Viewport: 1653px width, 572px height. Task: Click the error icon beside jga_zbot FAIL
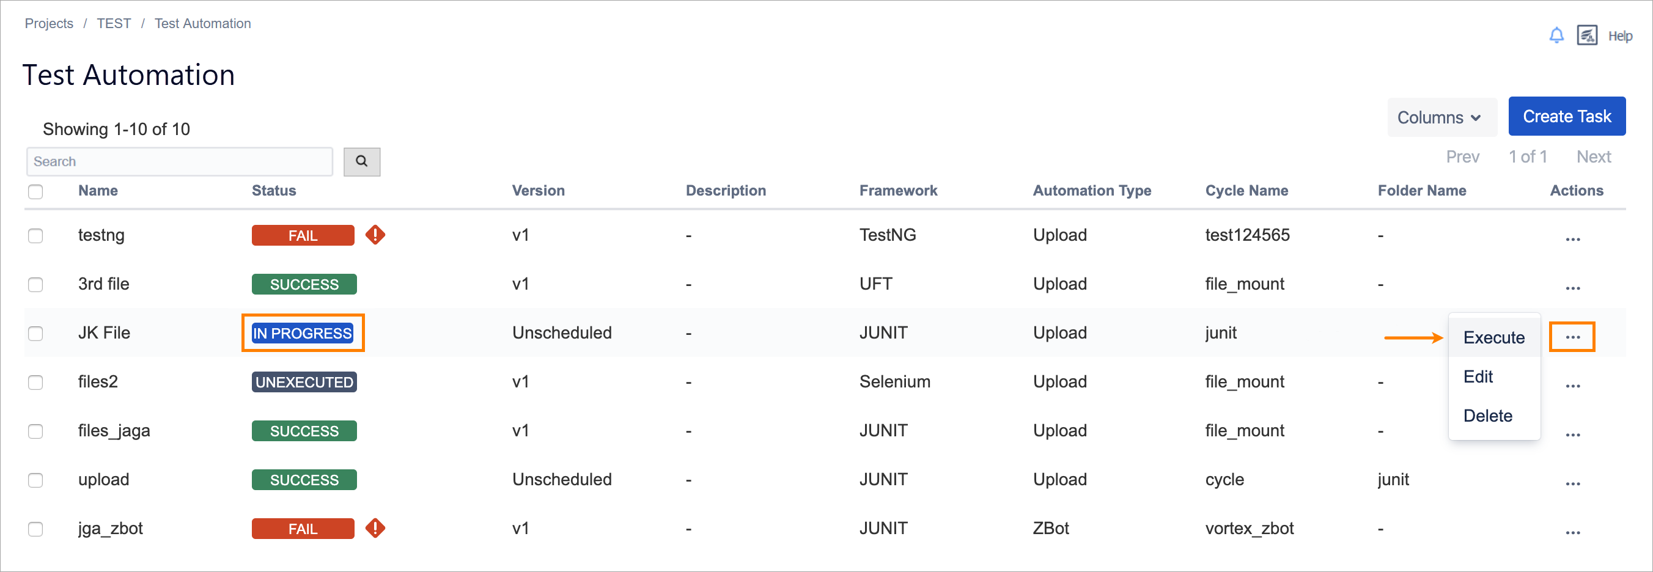pyautogui.click(x=375, y=529)
